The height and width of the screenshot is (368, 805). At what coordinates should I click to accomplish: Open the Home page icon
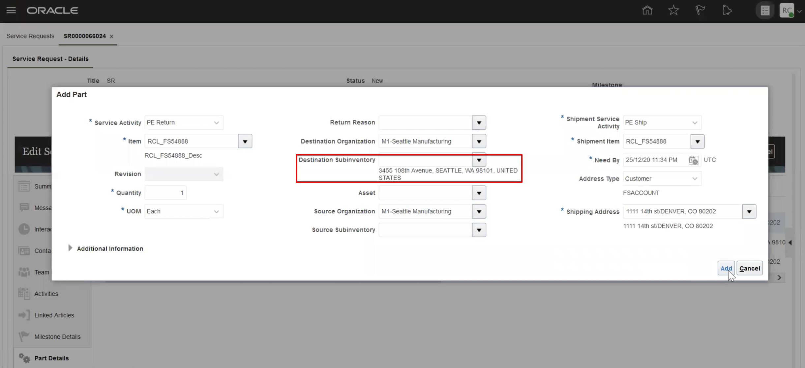tap(647, 10)
